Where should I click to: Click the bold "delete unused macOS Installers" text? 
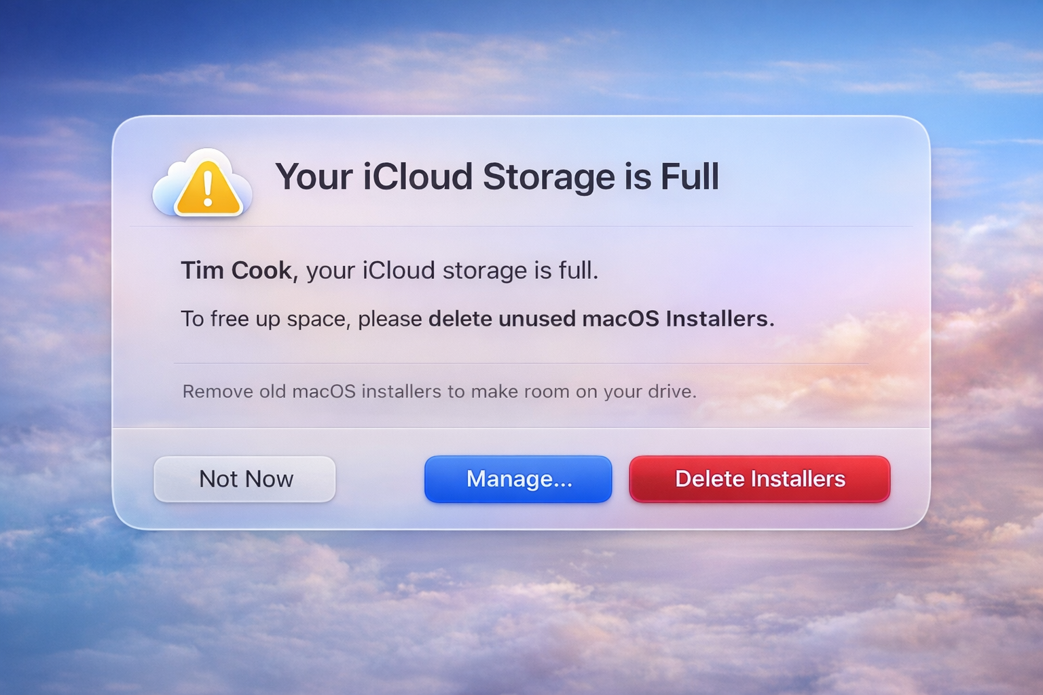(600, 318)
